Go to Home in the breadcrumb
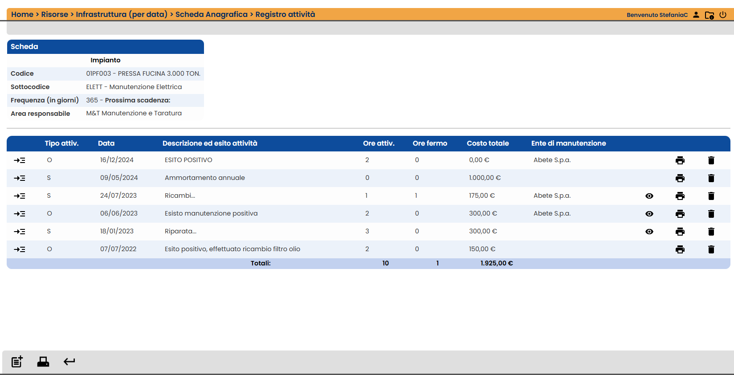Screen dimensions: 734x375 (x=22, y=14)
